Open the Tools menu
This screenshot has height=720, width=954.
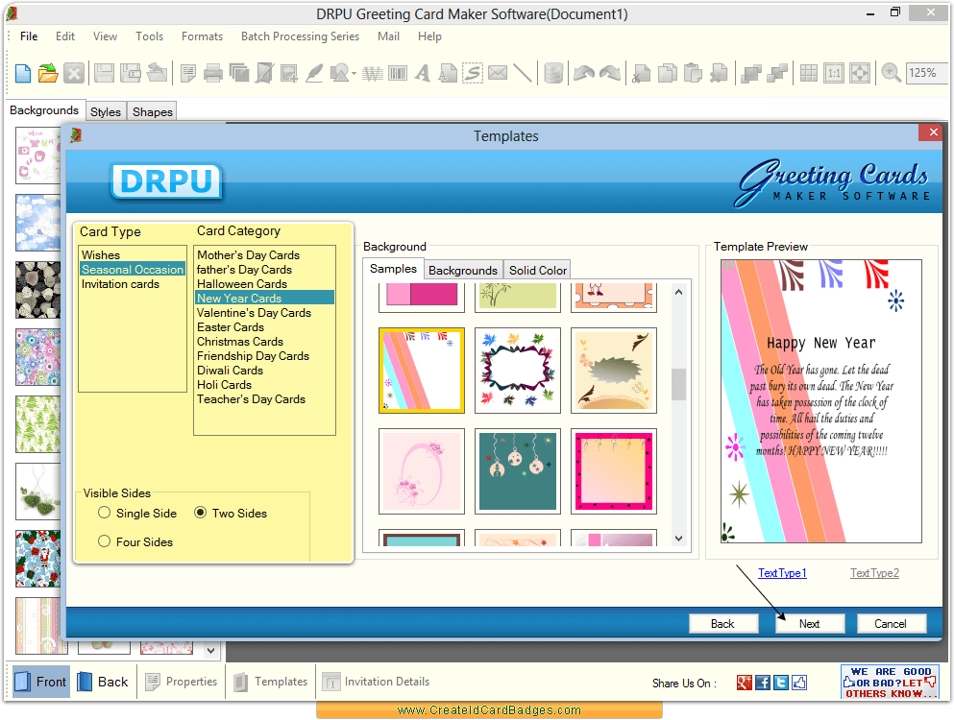click(149, 36)
